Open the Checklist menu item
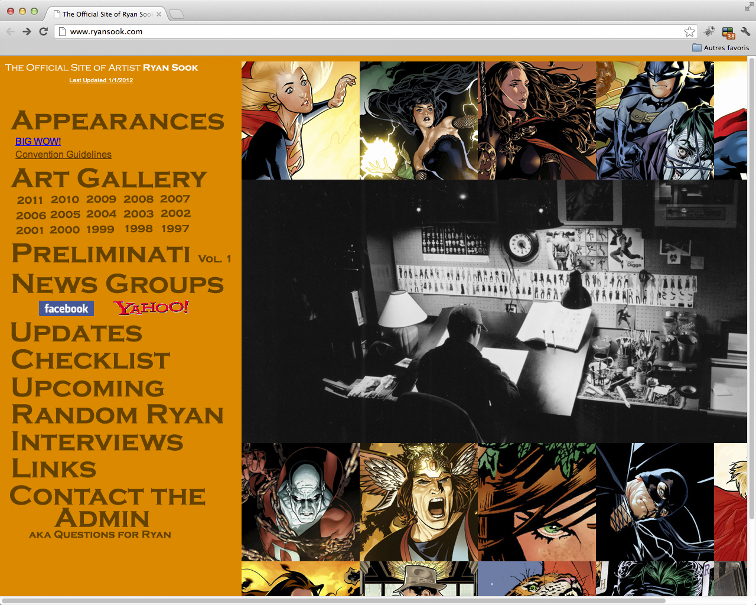 [91, 360]
